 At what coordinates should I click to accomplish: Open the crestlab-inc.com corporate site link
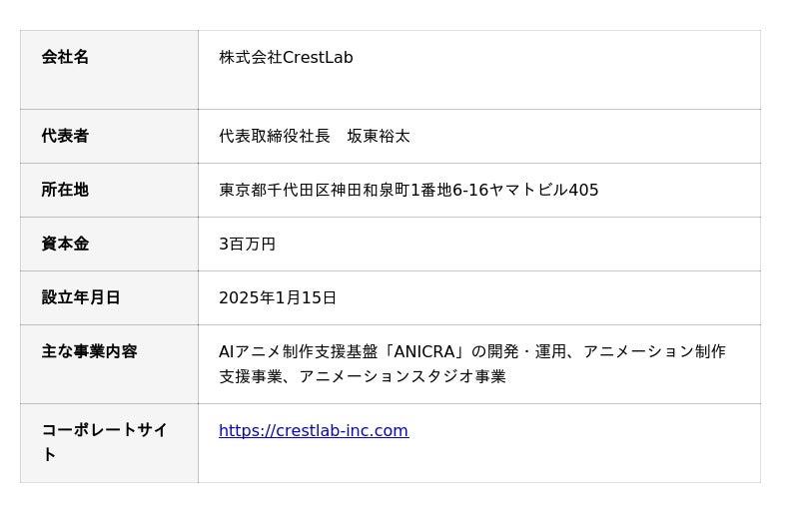click(x=314, y=431)
